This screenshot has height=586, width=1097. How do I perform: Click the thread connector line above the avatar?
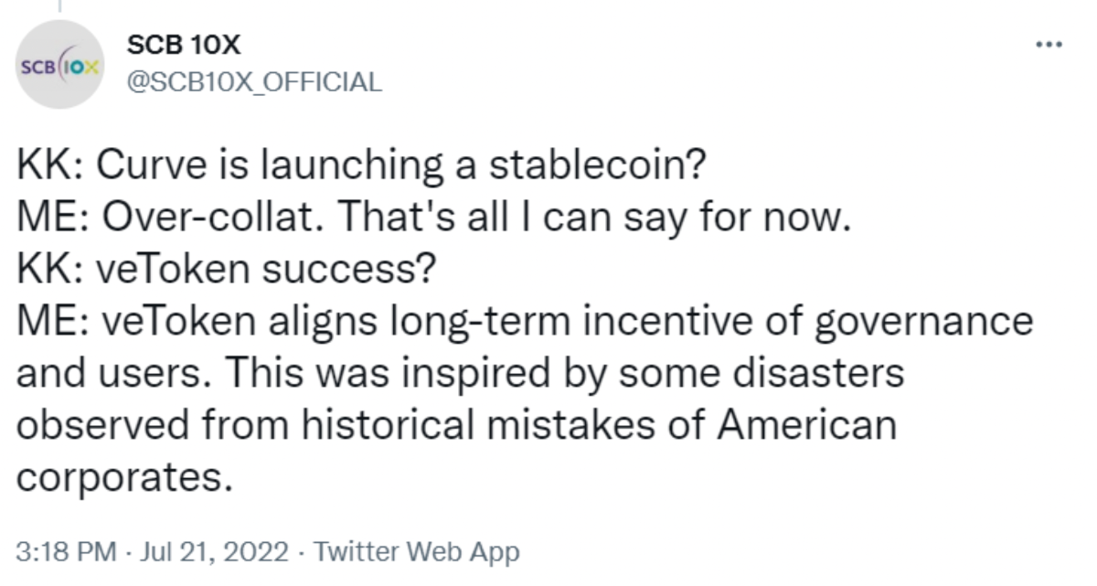tap(60, 6)
